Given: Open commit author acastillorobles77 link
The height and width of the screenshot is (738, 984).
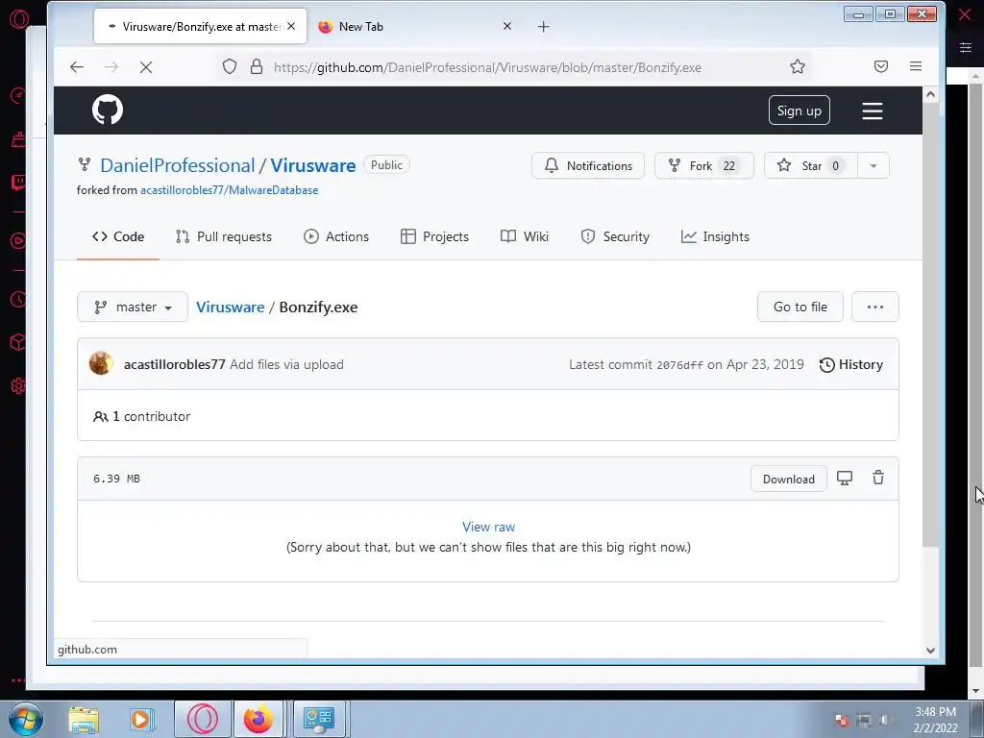Looking at the screenshot, I should (x=175, y=364).
